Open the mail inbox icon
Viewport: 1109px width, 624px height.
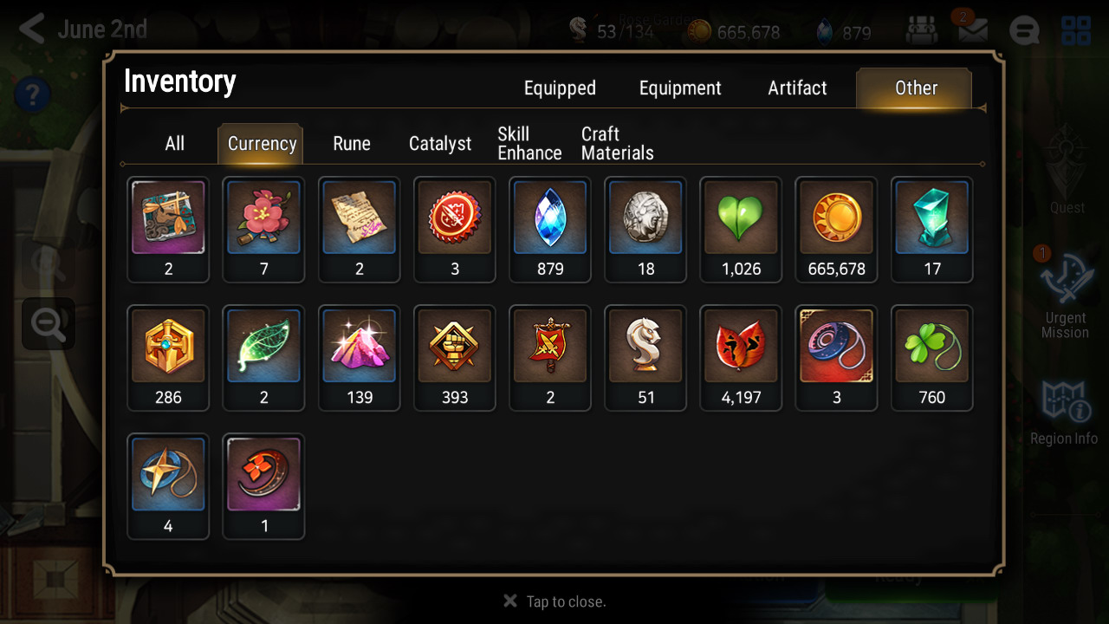click(972, 31)
